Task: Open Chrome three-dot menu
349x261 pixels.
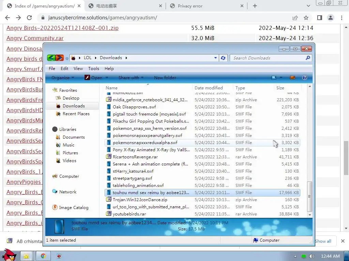Action: [342, 18]
